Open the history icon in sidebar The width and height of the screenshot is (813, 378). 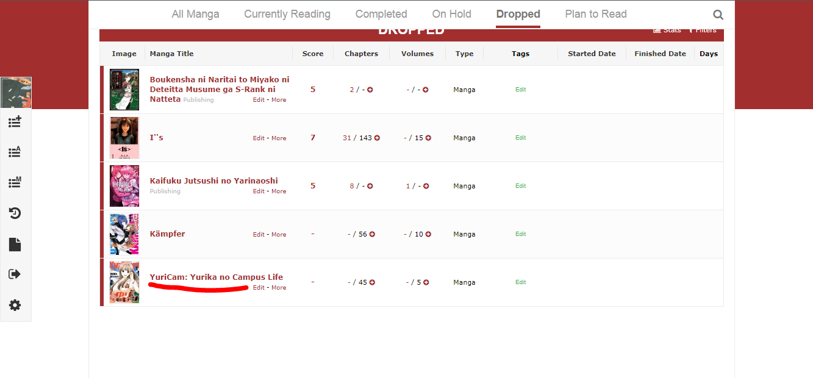(x=15, y=213)
